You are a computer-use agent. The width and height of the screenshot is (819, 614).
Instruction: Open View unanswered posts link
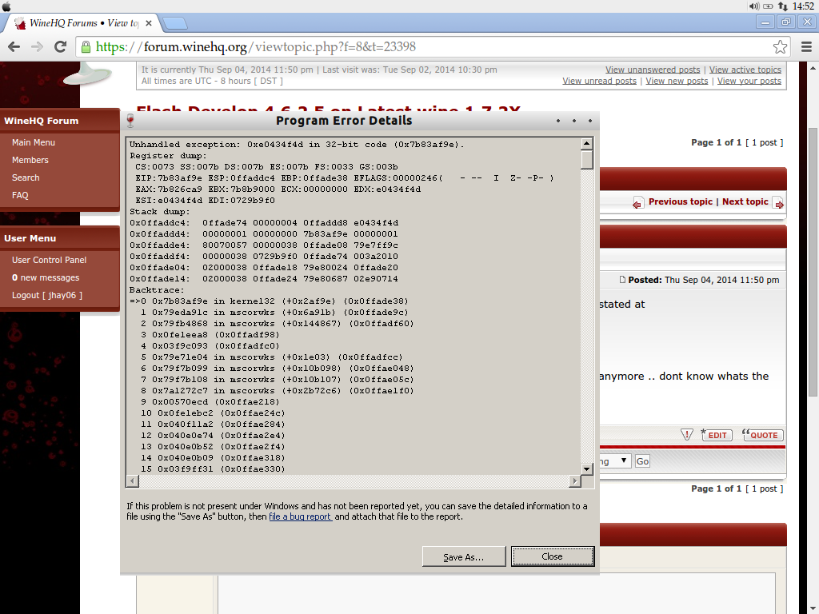click(x=653, y=70)
